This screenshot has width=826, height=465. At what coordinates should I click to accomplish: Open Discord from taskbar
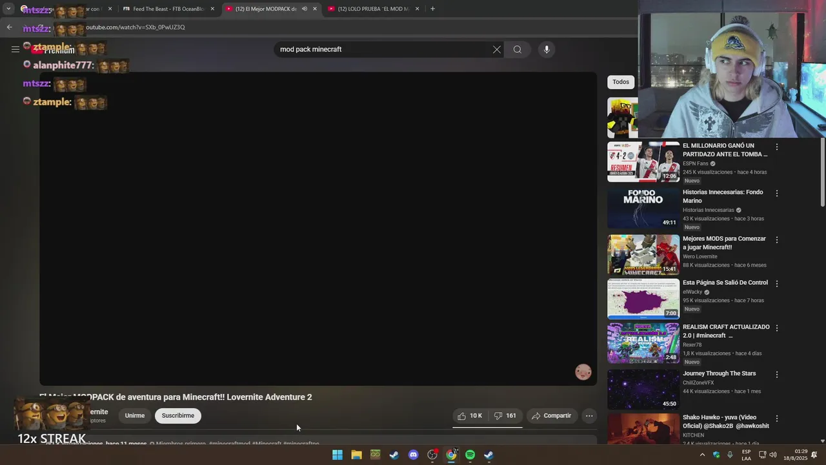coord(413,455)
